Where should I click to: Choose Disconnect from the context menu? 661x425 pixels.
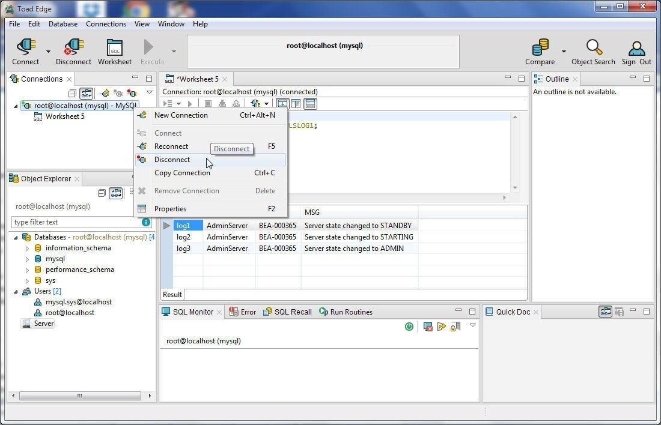click(210, 160)
